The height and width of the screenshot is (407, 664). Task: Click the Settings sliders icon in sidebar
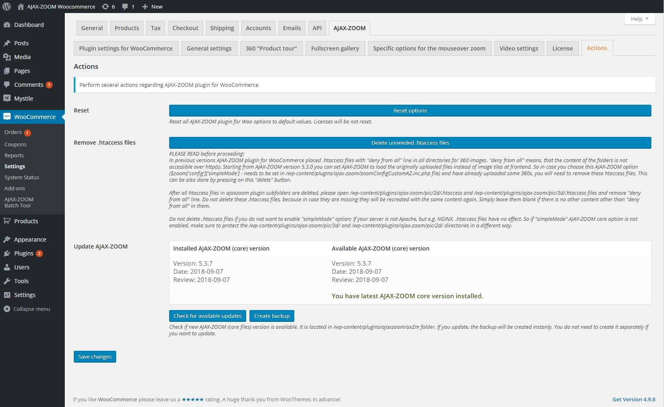tap(7, 295)
